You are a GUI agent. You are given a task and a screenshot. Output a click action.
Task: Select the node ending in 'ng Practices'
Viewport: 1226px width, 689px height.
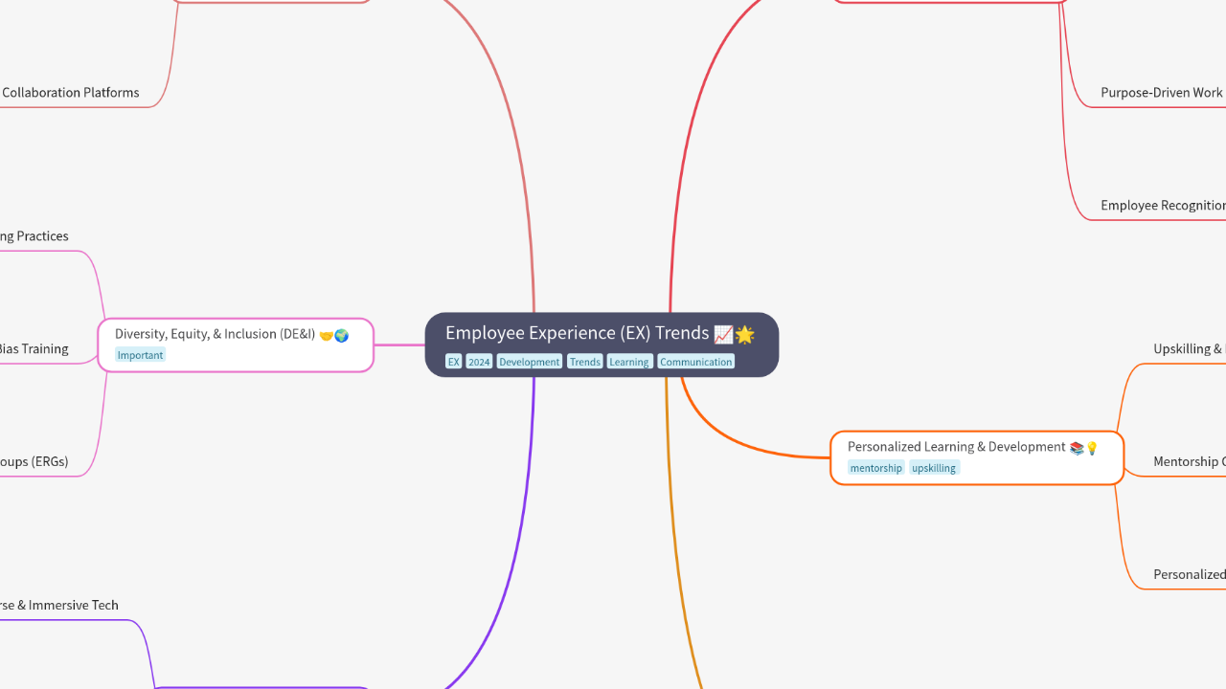pos(34,236)
